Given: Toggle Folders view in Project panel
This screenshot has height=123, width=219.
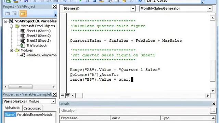Looking at the screenshot, I should (x=23, y=14).
